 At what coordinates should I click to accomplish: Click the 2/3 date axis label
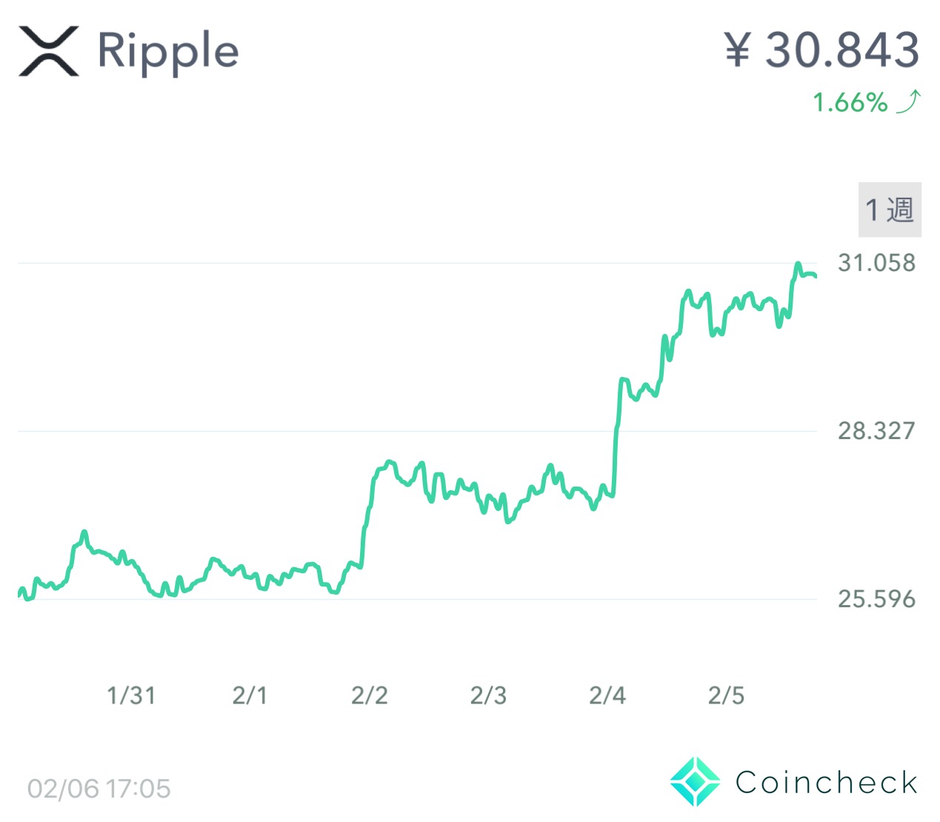(488, 695)
